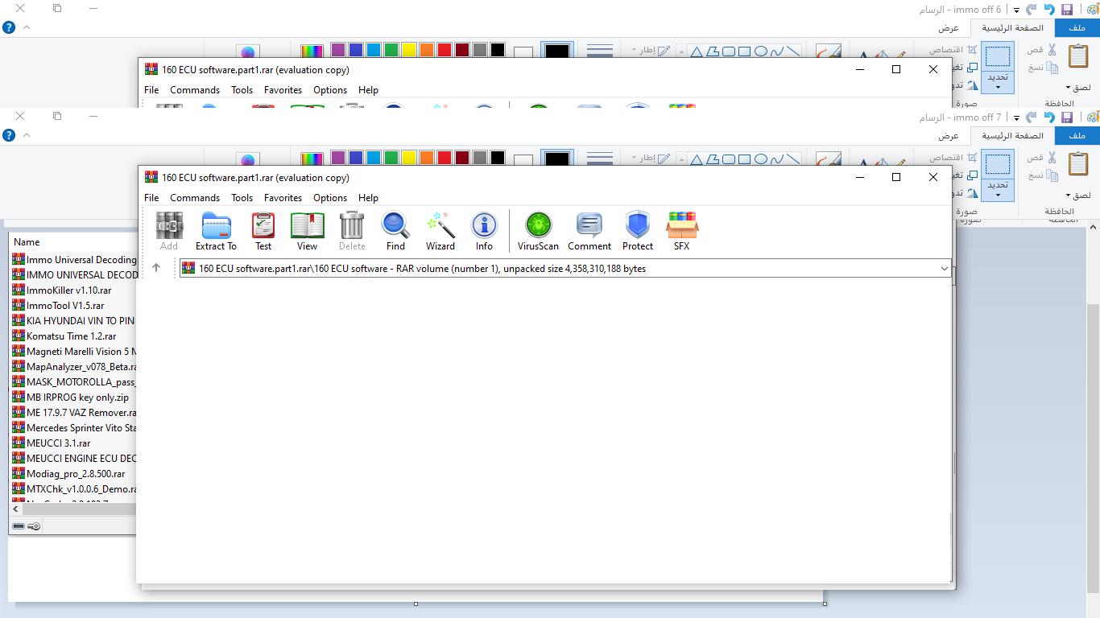Select the oval shape in immo off 7 Paint
This screenshot has width=1100, height=618.
point(761,159)
